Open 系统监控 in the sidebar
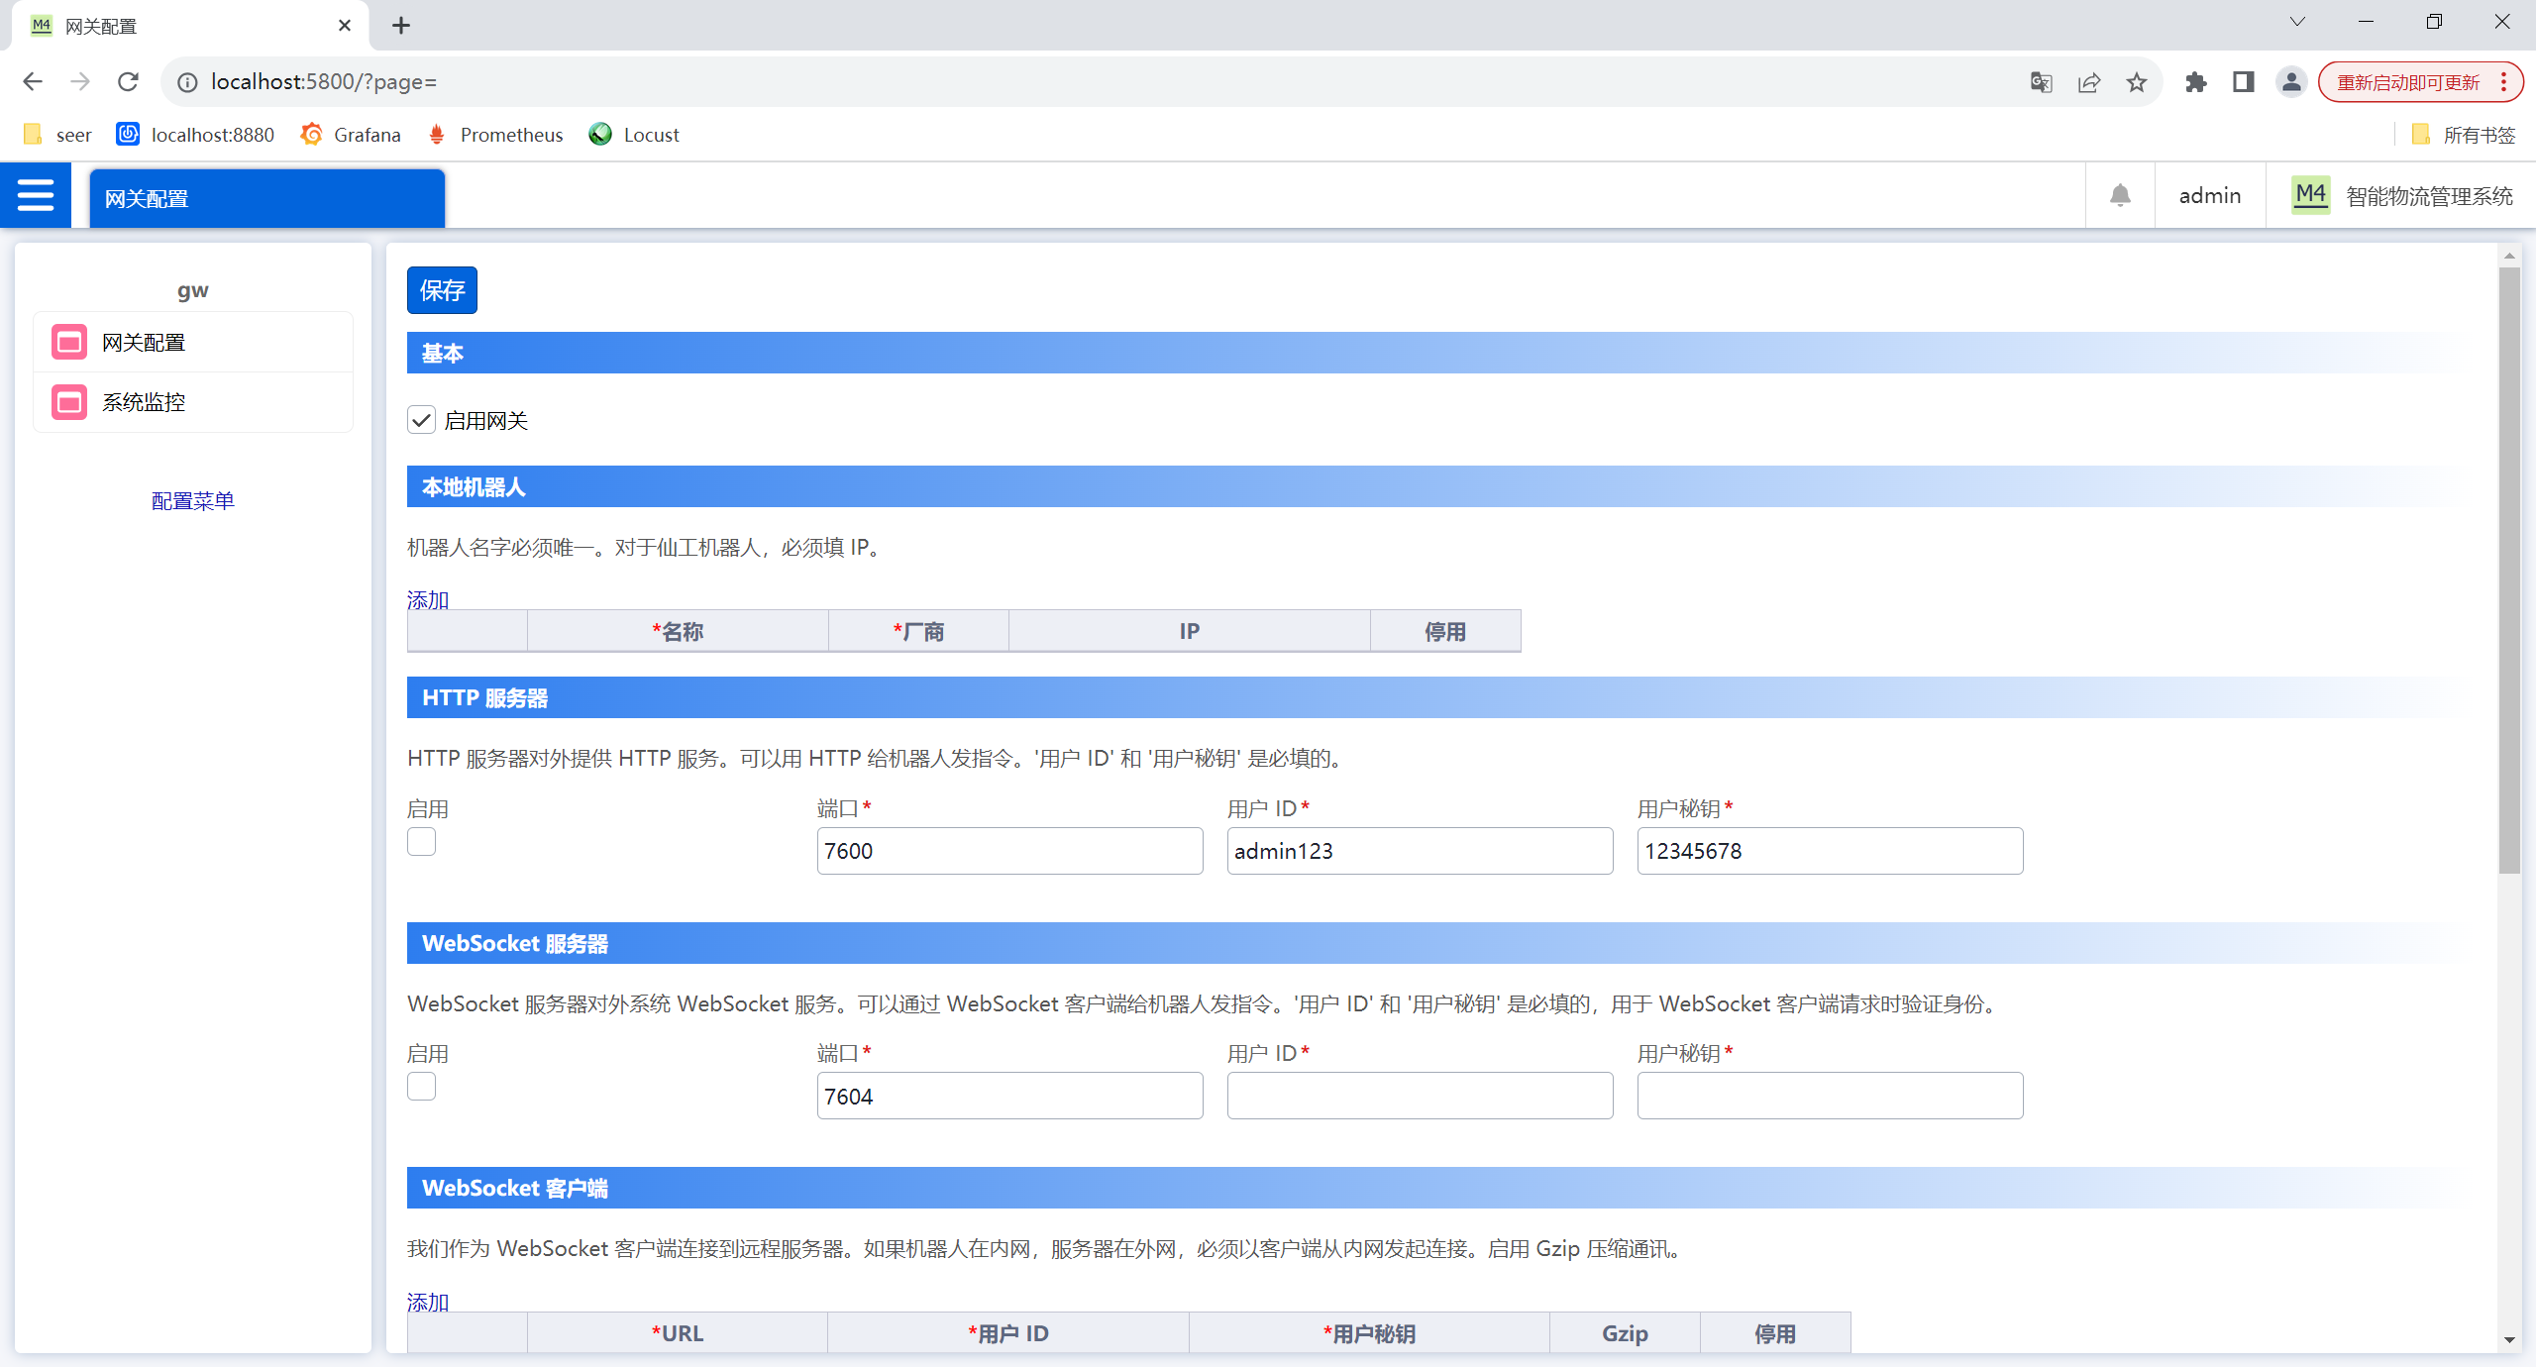The height and width of the screenshot is (1367, 2536). coord(193,402)
